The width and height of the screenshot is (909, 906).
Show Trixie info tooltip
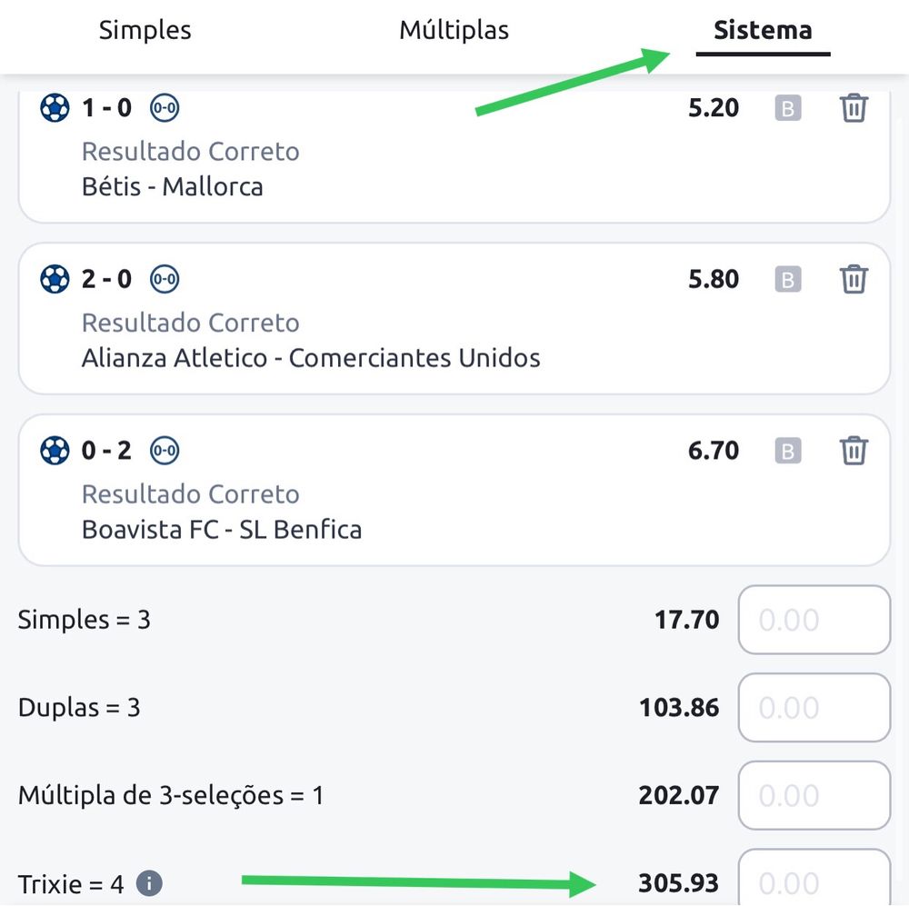pyautogui.click(x=149, y=882)
